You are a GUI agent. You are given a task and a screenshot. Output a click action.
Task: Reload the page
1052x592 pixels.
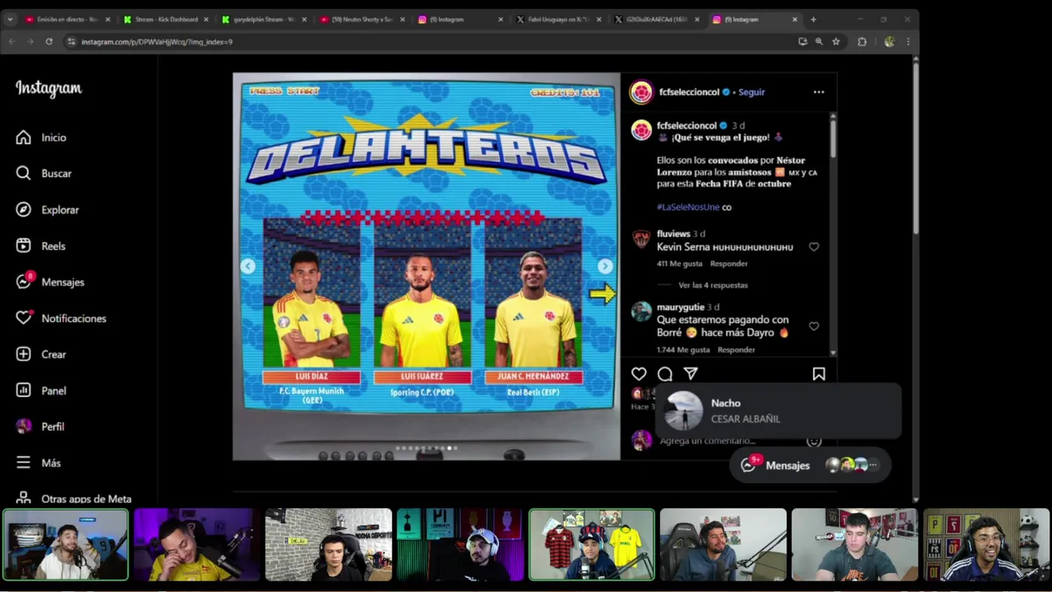49,41
